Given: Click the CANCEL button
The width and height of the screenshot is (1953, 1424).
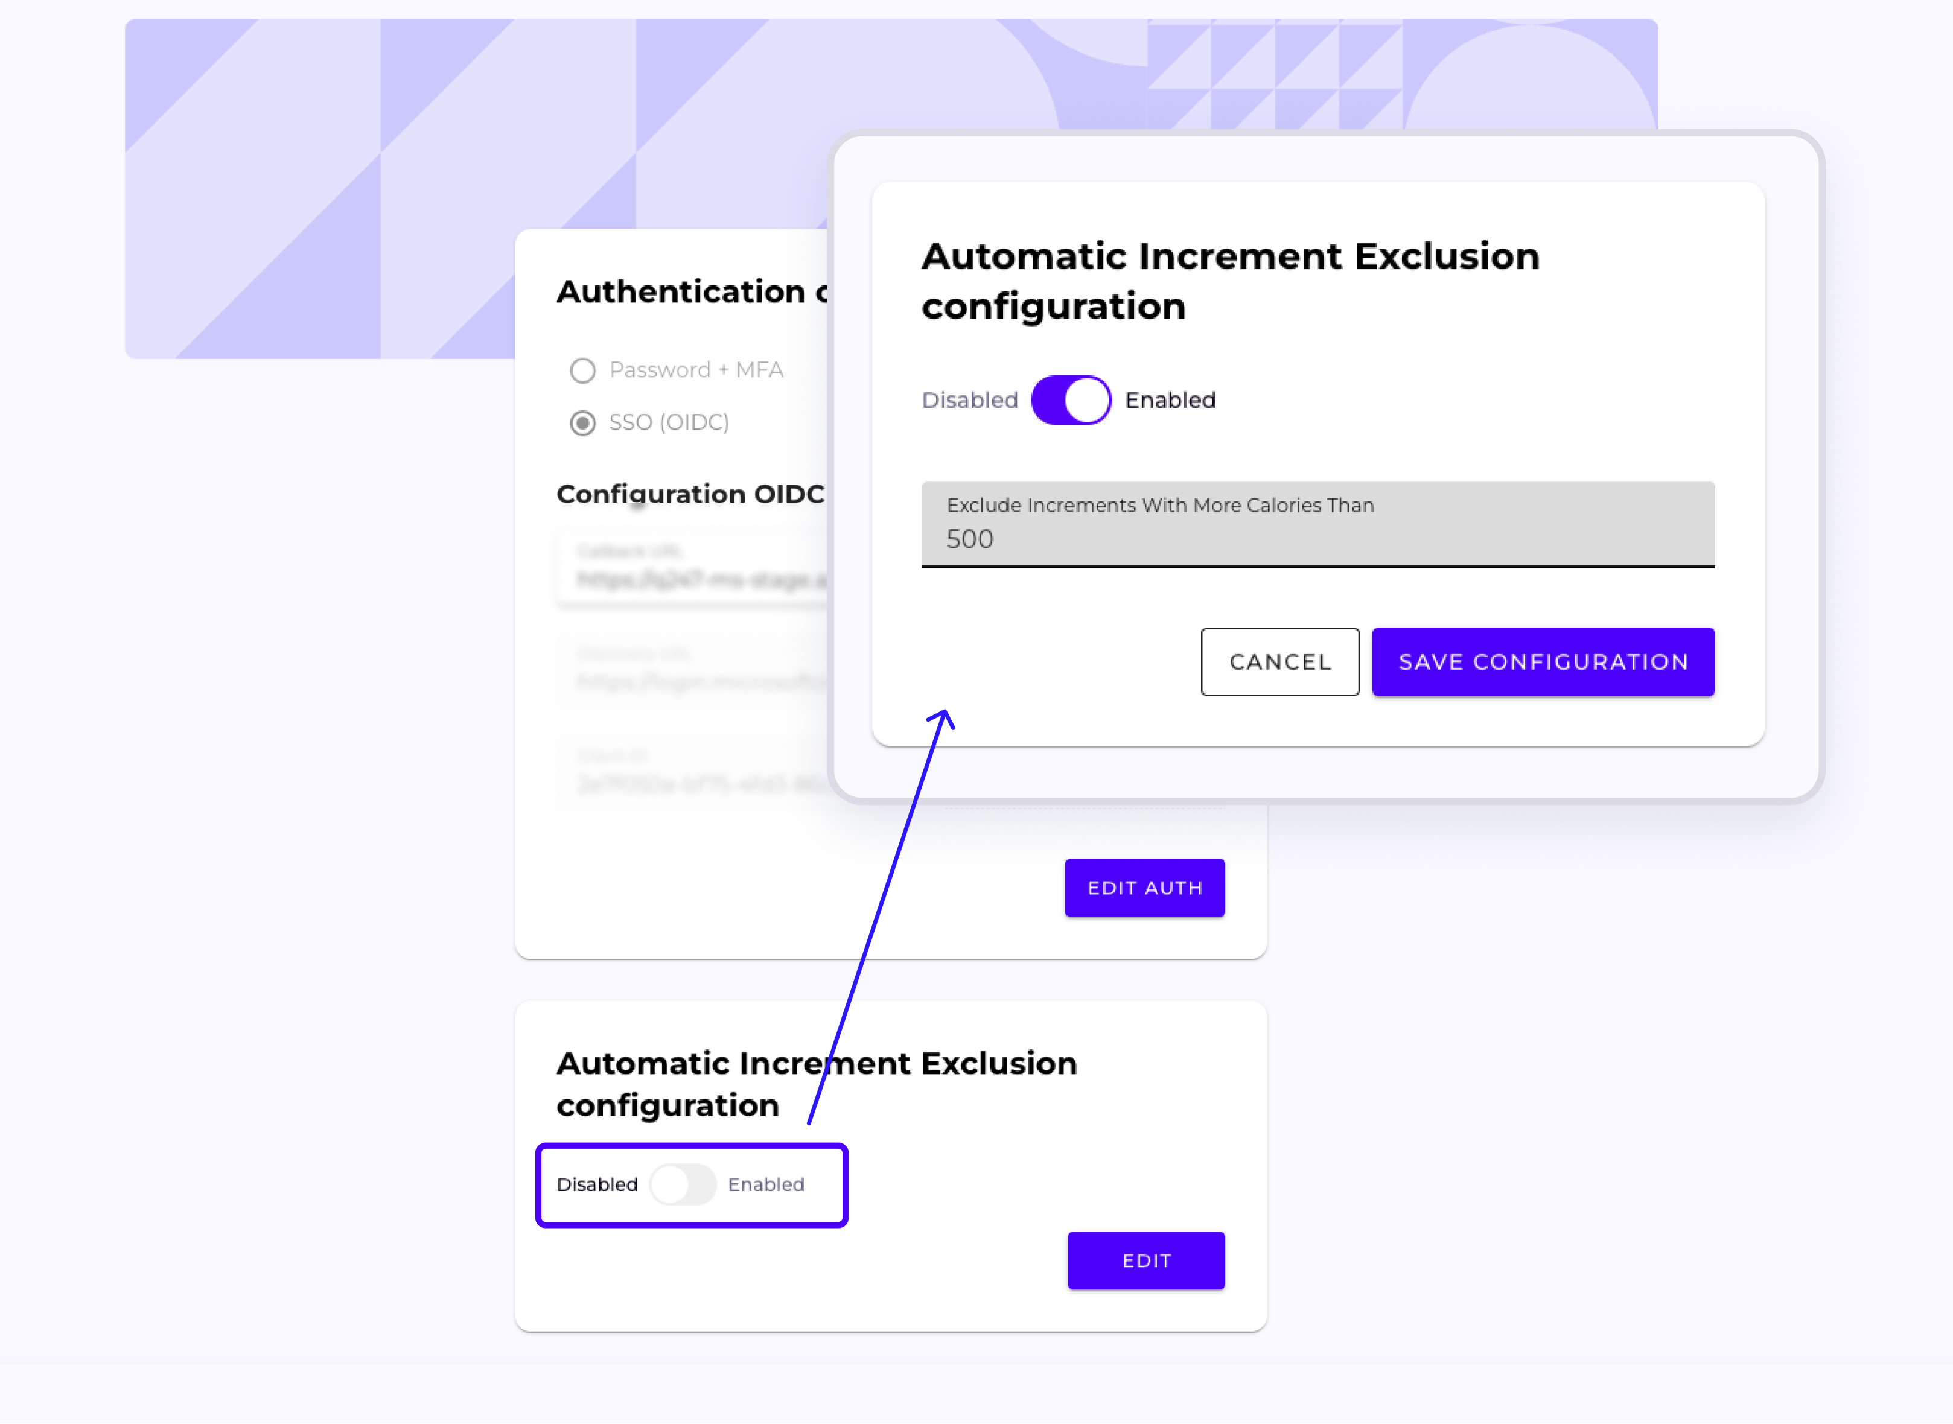Looking at the screenshot, I should coord(1279,662).
